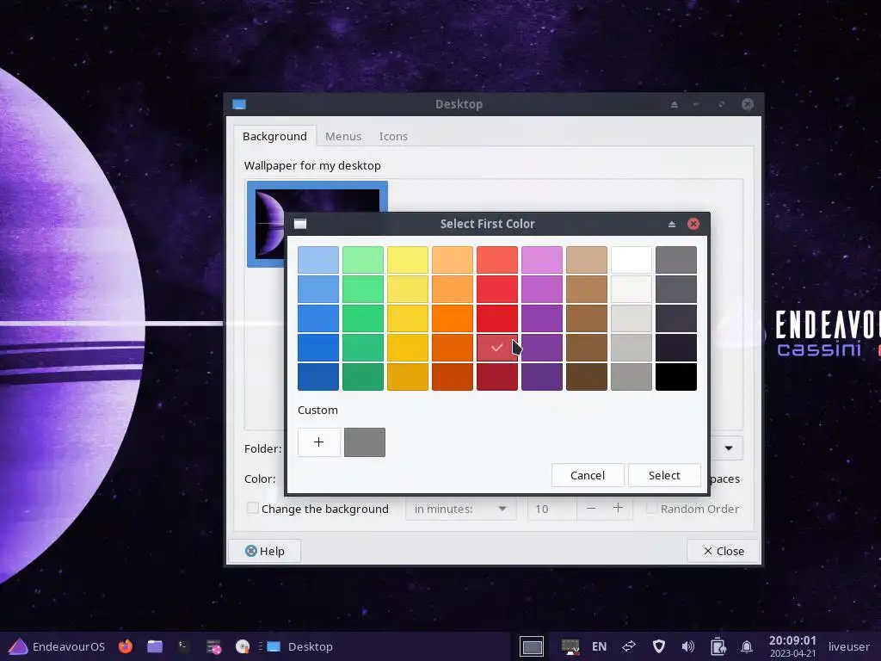Pick the lightest tan swatch
The height and width of the screenshot is (661, 881).
587,260
